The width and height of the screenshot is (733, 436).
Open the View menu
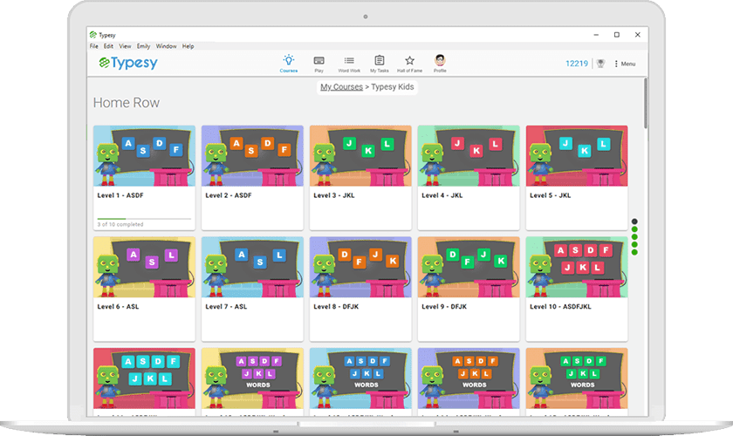coord(125,46)
